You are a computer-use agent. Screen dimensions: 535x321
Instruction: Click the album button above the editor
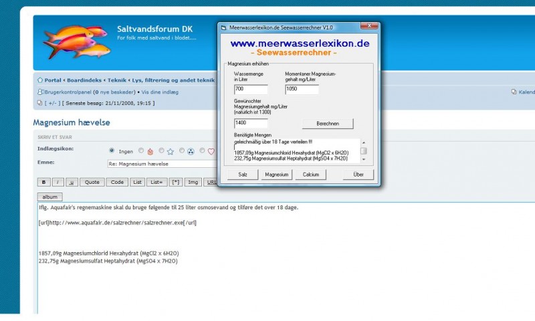pos(50,197)
